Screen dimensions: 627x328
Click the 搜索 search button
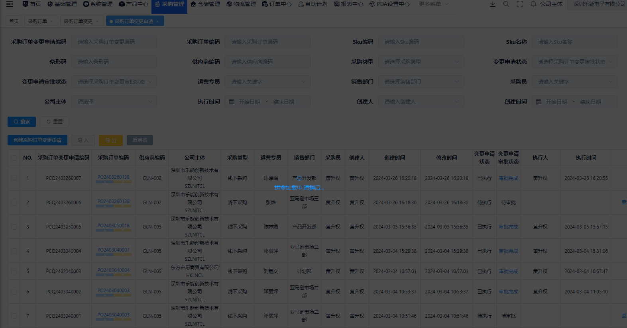click(x=22, y=122)
